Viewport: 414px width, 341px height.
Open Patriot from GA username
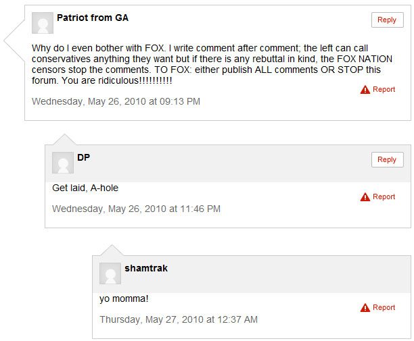point(93,18)
